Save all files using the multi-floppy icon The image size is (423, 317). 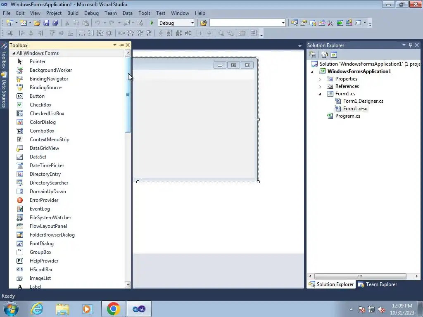(55, 23)
